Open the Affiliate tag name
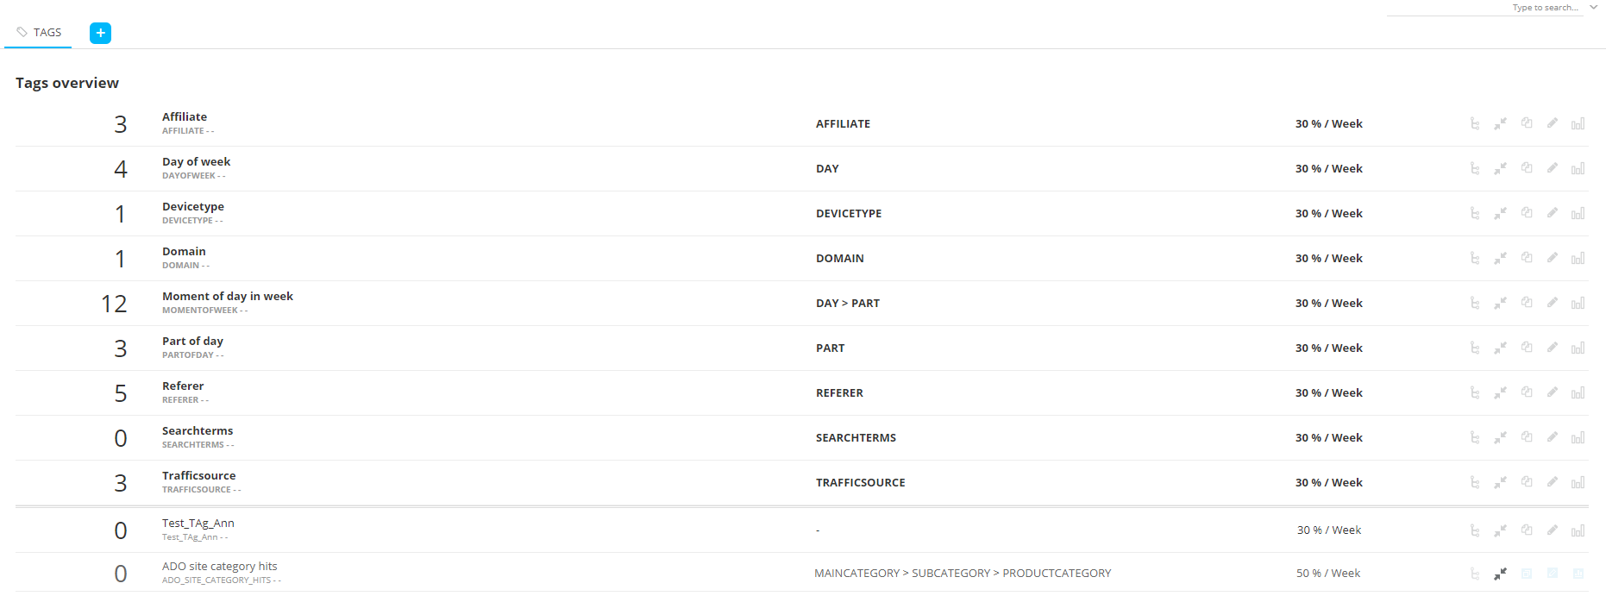The height and width of the screenshot is (596, 1606). coord(185,117)
